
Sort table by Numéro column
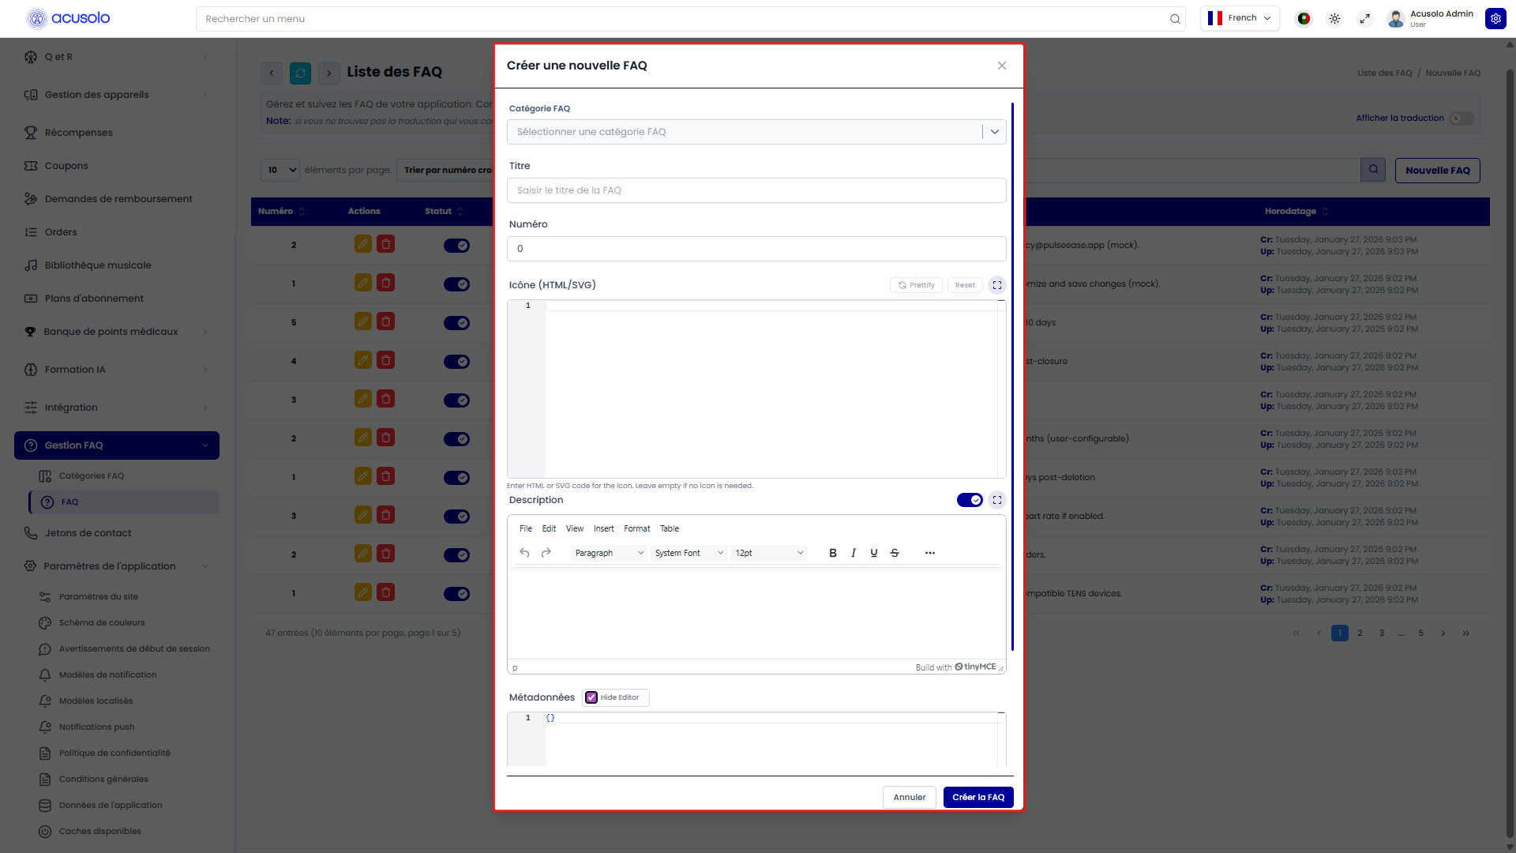coord(282,212)
